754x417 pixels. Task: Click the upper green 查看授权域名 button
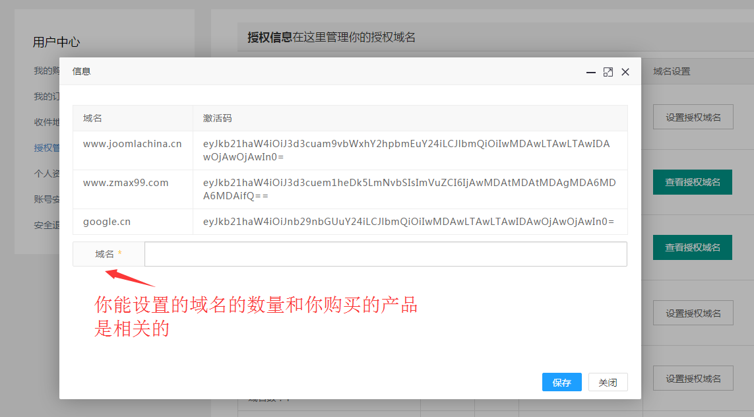(x=693, y=182)
